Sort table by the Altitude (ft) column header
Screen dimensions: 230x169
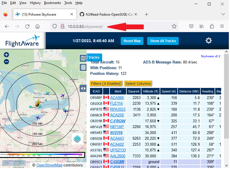(x=151, y=91)
